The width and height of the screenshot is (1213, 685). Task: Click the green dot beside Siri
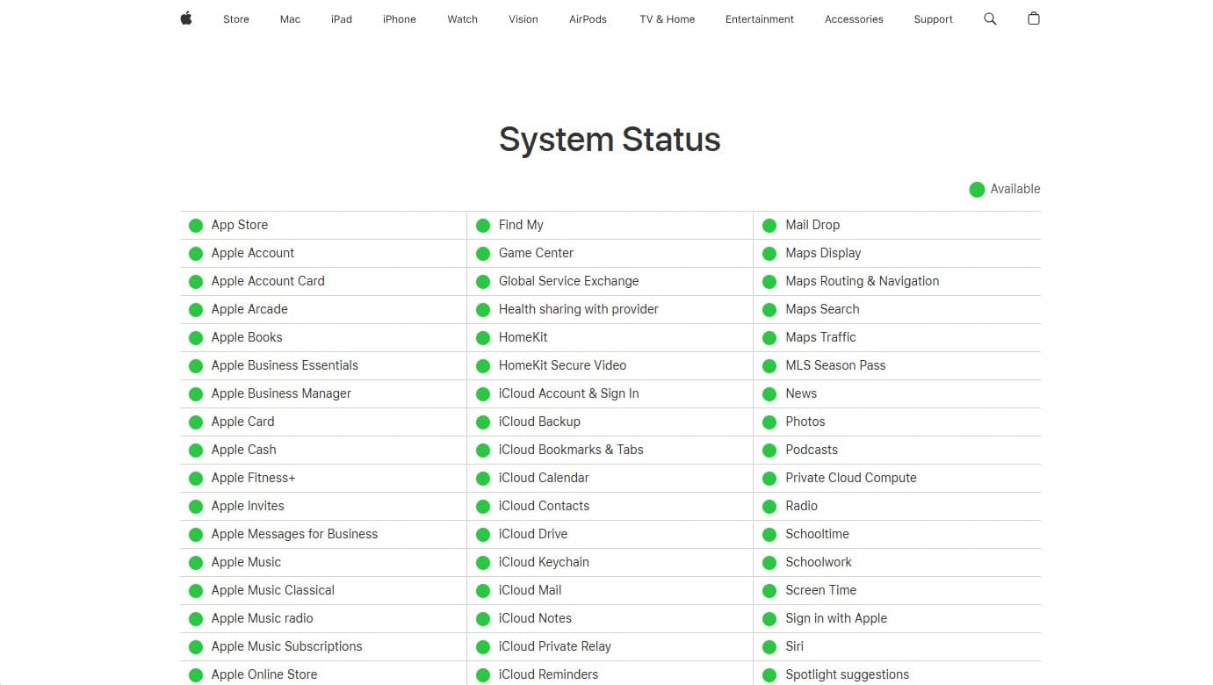tap(769, 646)
